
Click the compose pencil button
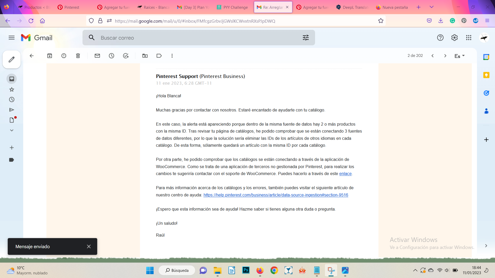click(x=12, y=59)
